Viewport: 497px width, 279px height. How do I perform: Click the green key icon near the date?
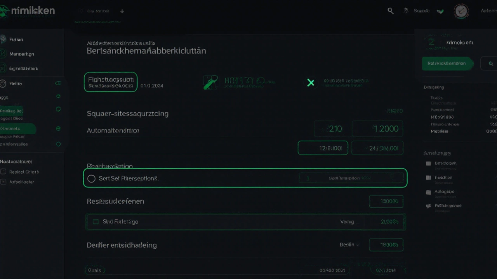(x=211, y=82)
